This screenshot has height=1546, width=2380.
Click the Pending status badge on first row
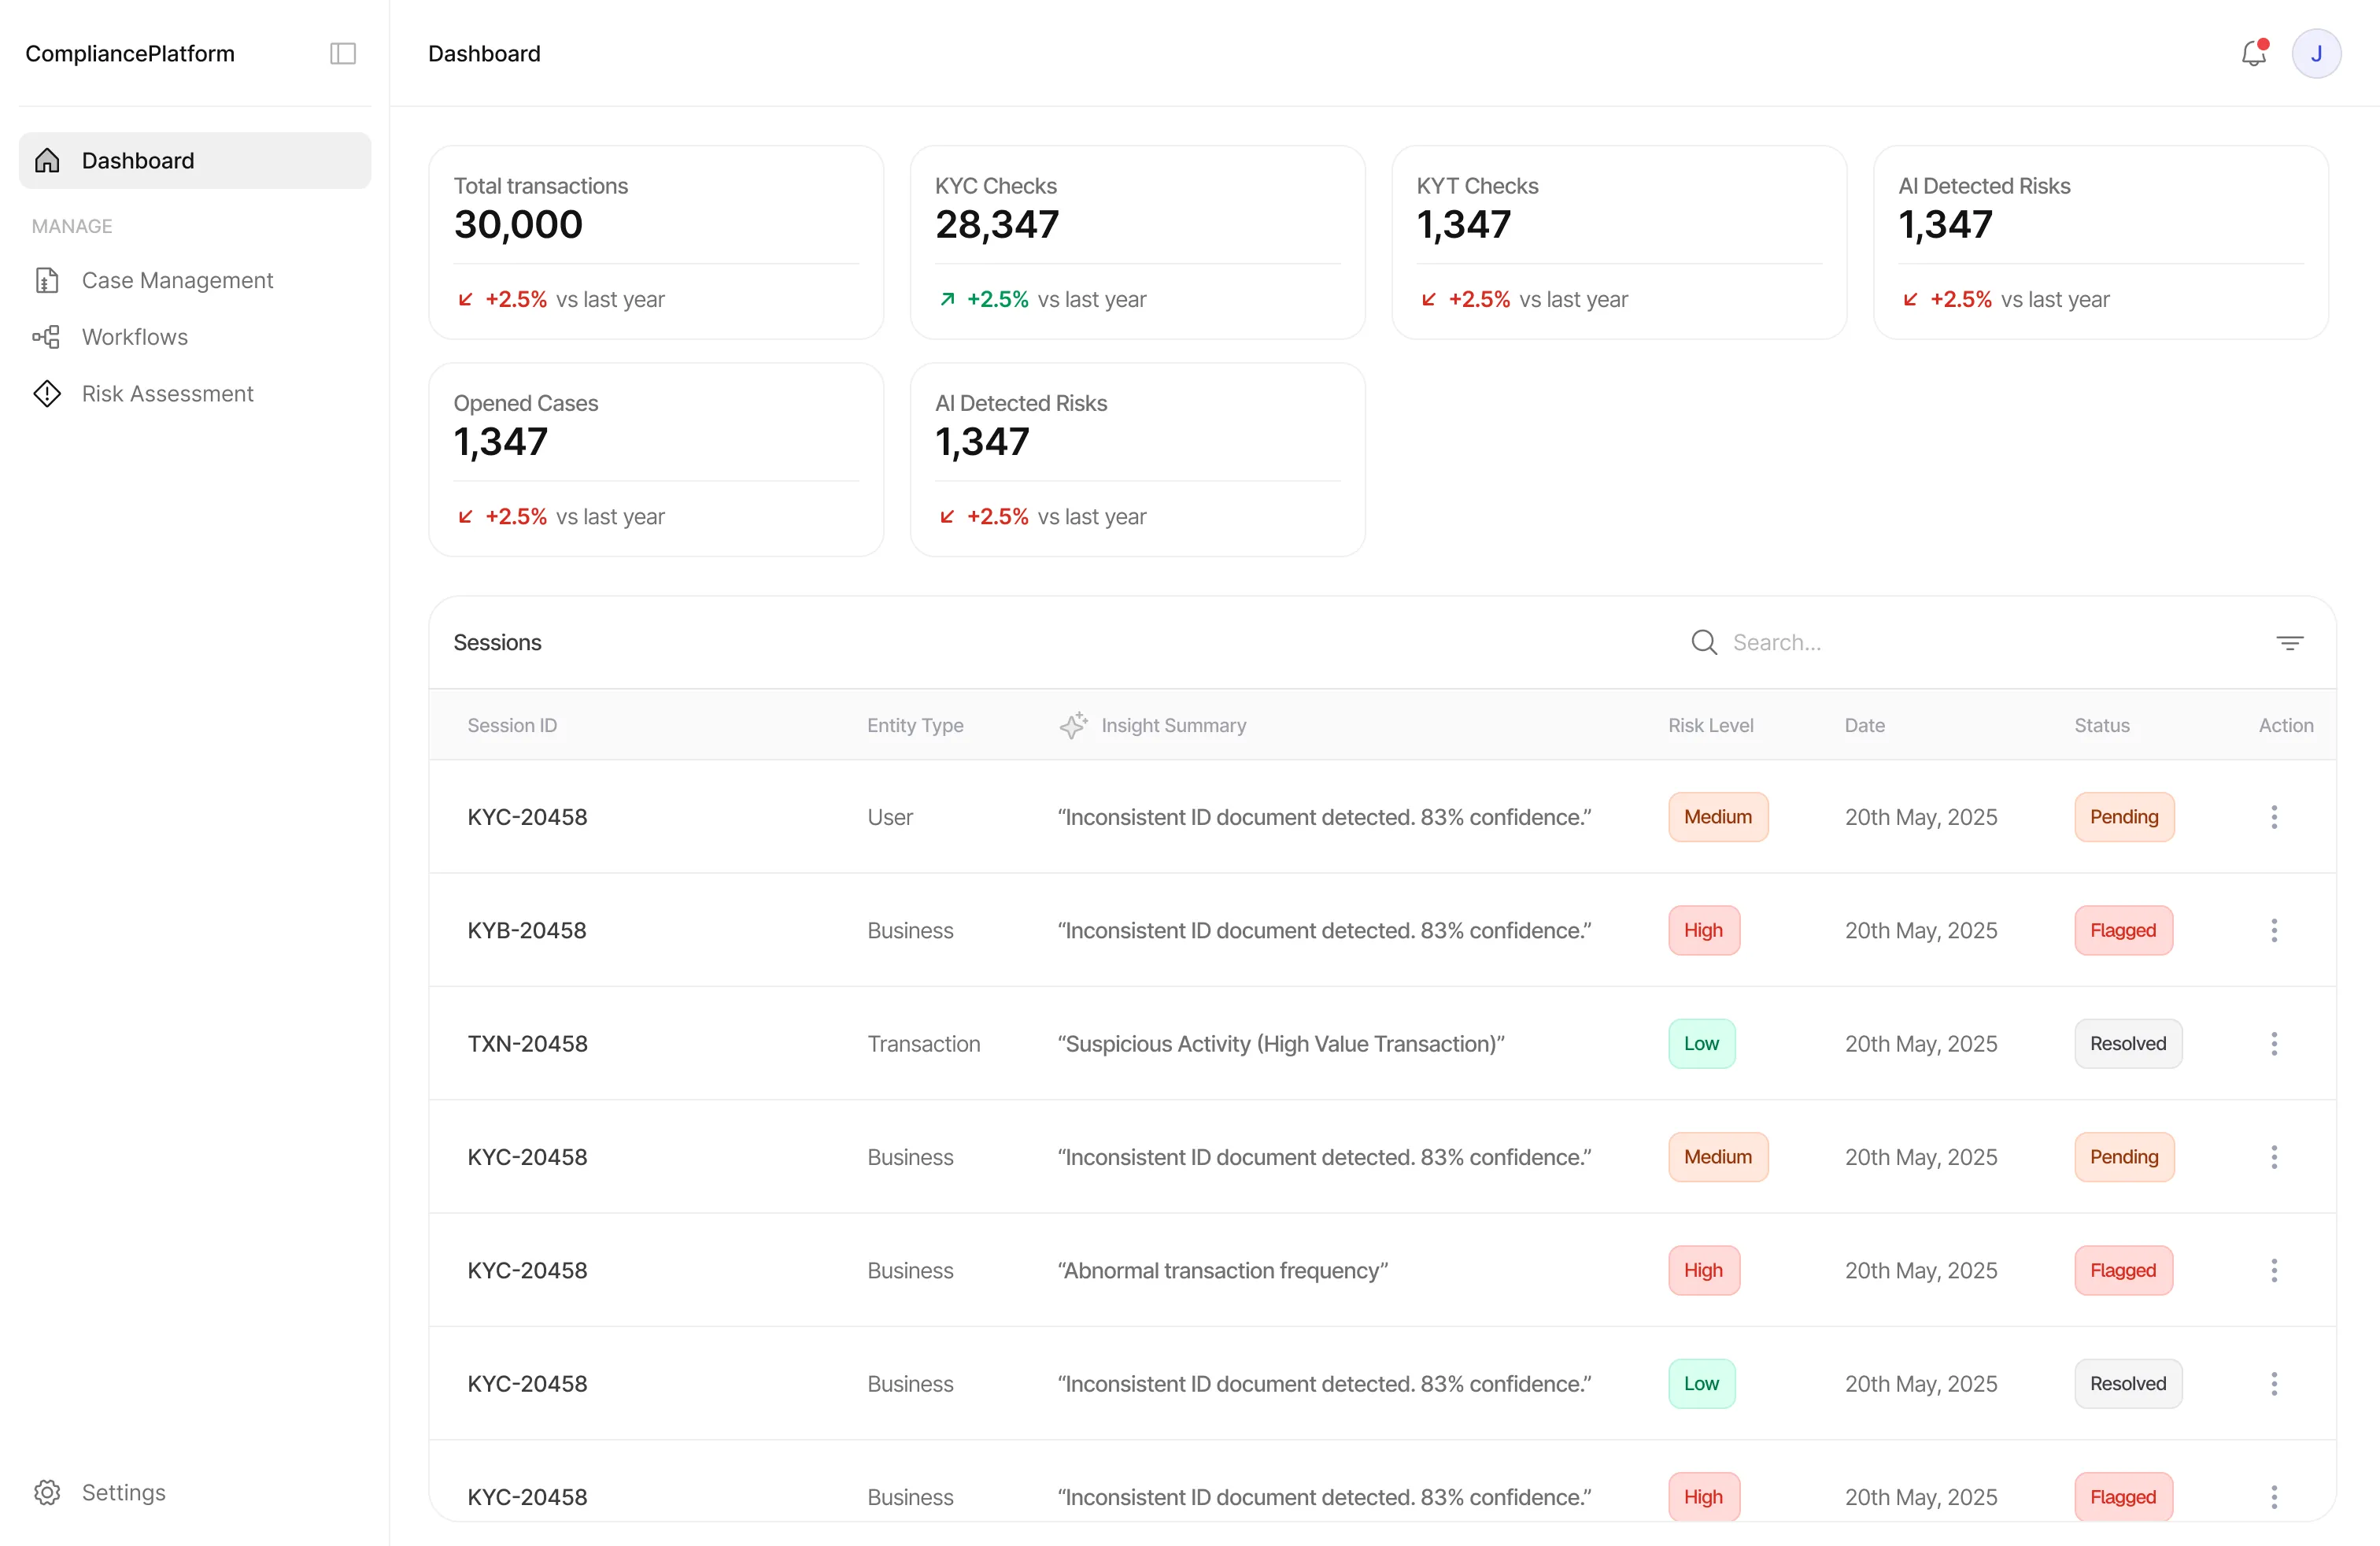click(2123, 817)
